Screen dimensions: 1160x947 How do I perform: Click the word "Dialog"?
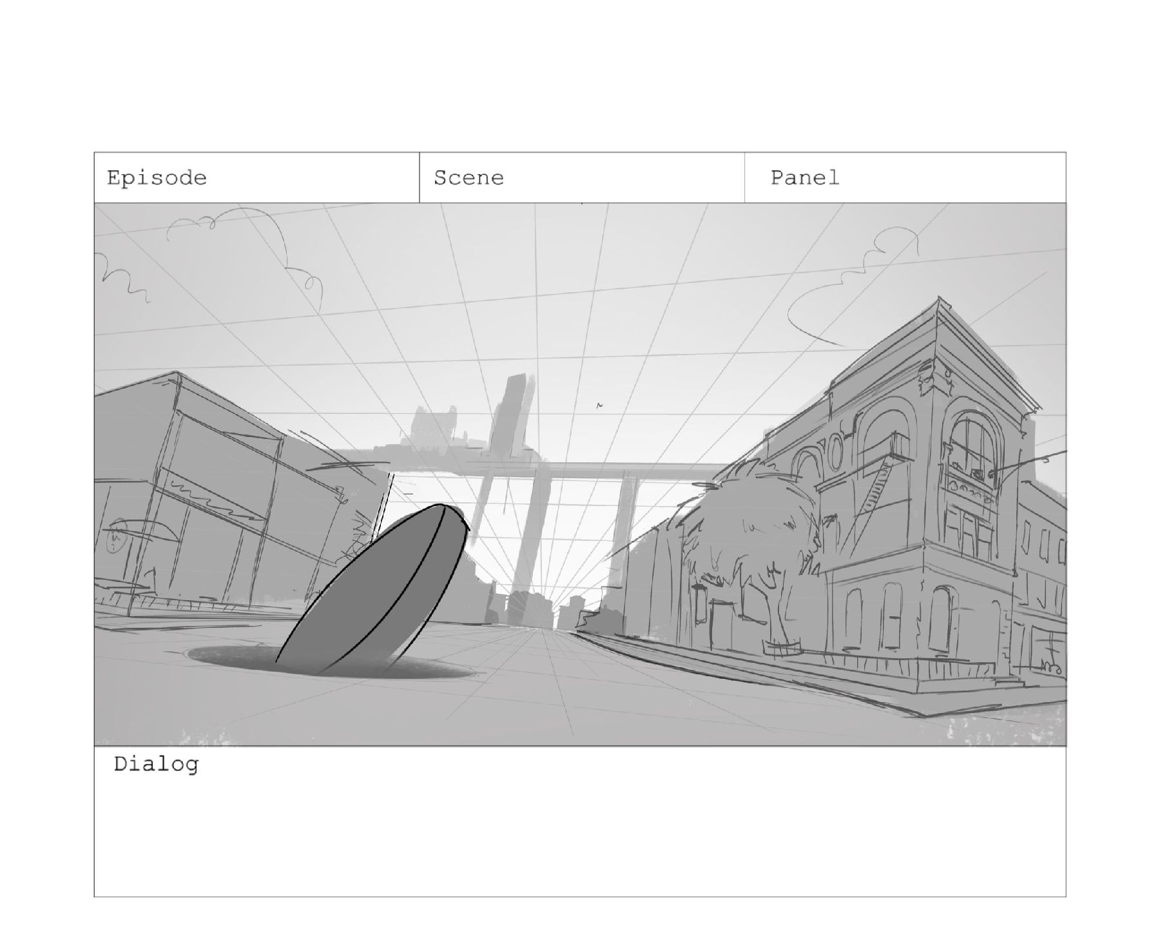point(157,765)
